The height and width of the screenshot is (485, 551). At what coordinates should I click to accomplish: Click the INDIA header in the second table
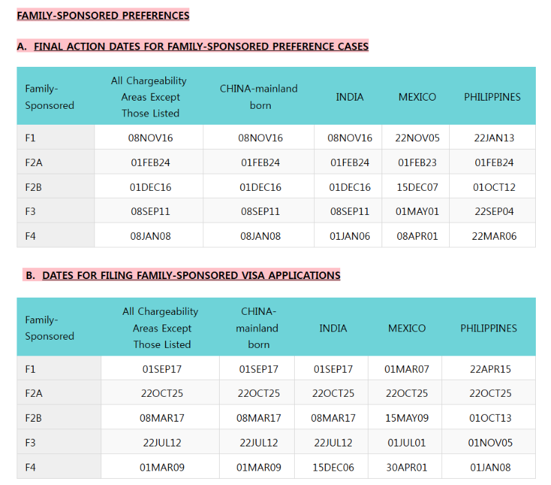point(333,328)
